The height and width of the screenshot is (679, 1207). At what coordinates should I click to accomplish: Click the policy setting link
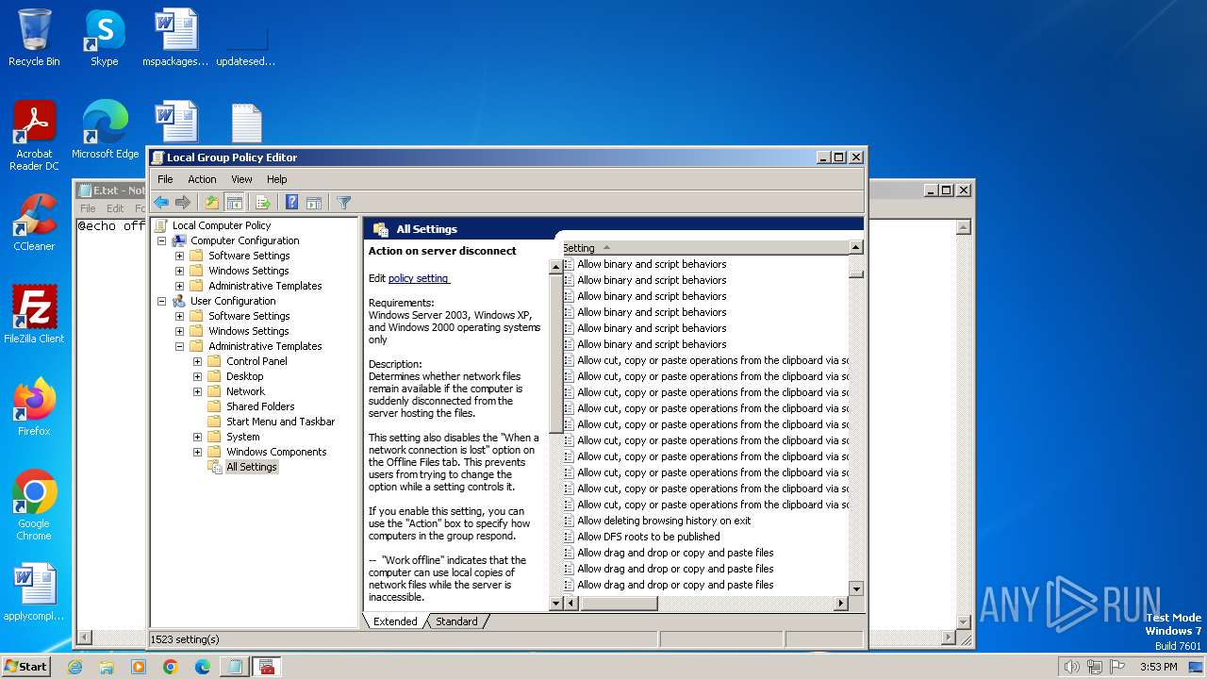click(x=419, y=278)
